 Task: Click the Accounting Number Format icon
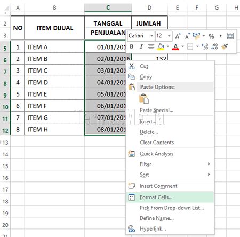(196, 36)
